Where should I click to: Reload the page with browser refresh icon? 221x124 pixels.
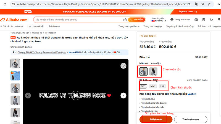coord(5,4)
